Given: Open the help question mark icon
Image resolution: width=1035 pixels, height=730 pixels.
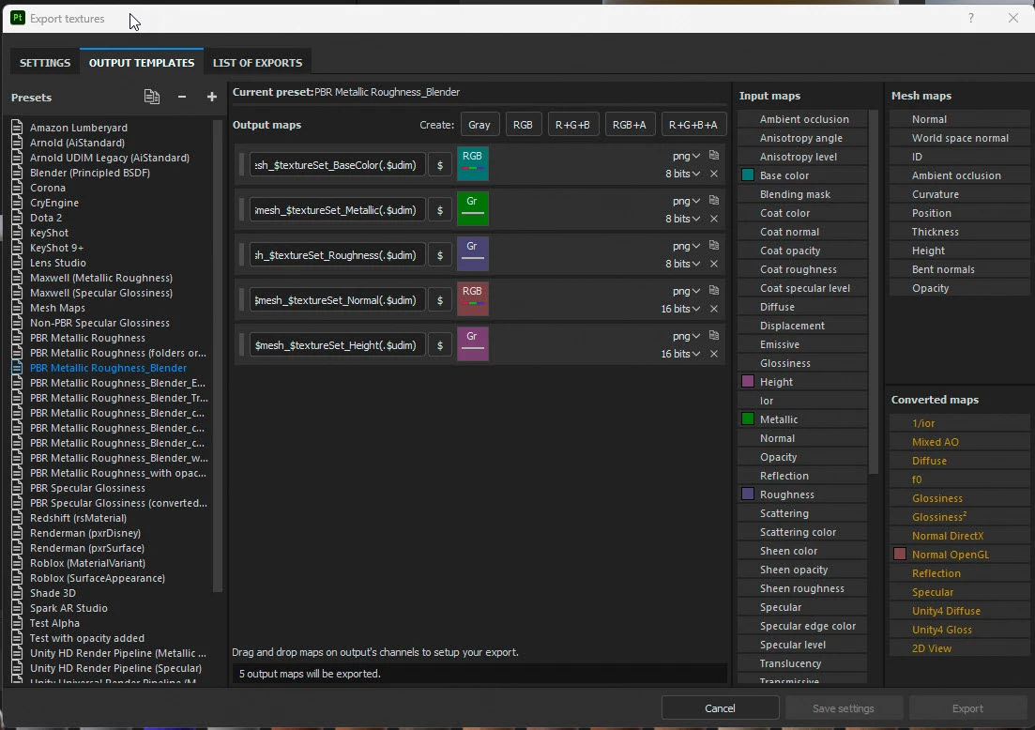Looking at the screenshot, I should [x=970, y=18].
